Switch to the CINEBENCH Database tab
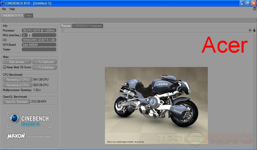Viewport: 257px width, 150px height. [87, 26]
